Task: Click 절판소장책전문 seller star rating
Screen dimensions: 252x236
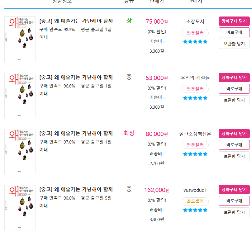Action: tap(195, 154)
